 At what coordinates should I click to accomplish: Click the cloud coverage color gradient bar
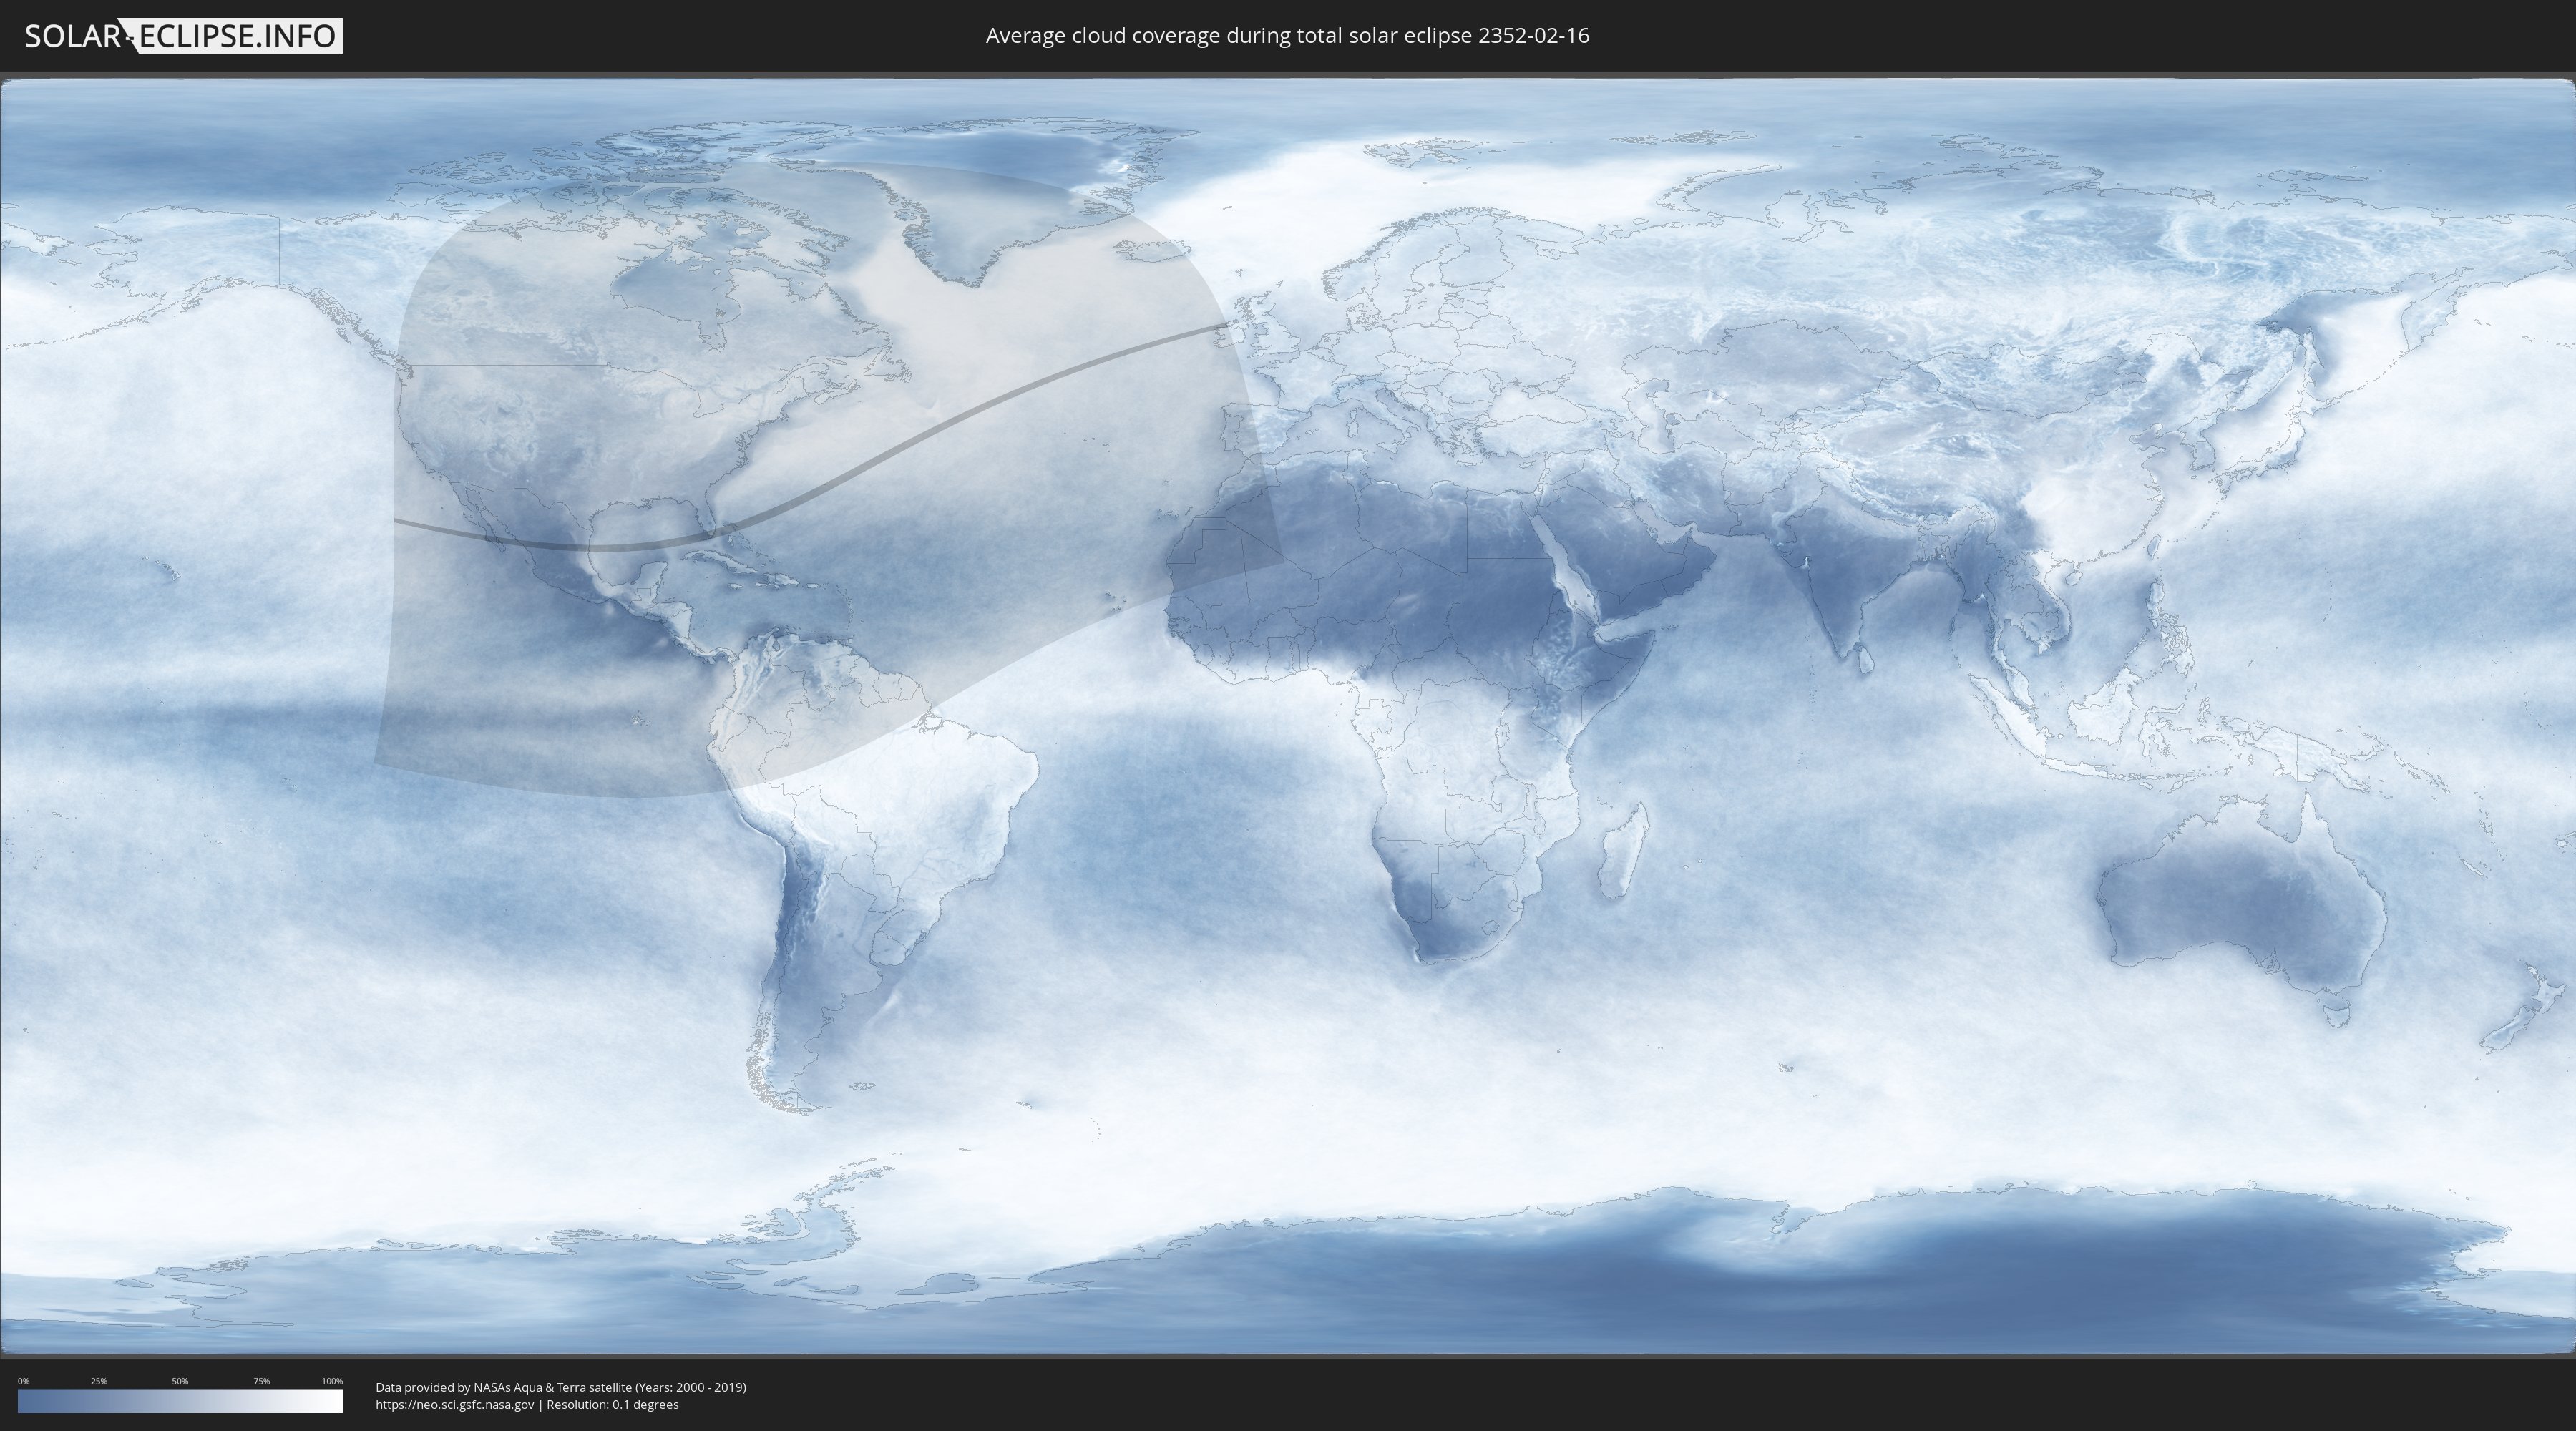pyautogui.click(x=180, y=1401)
